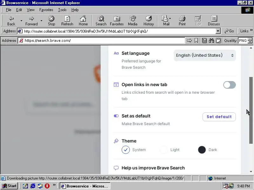Click the Quick Launch icon left of Opera
The width and height of the screenshot is (254, 190).
pos(40,186)
